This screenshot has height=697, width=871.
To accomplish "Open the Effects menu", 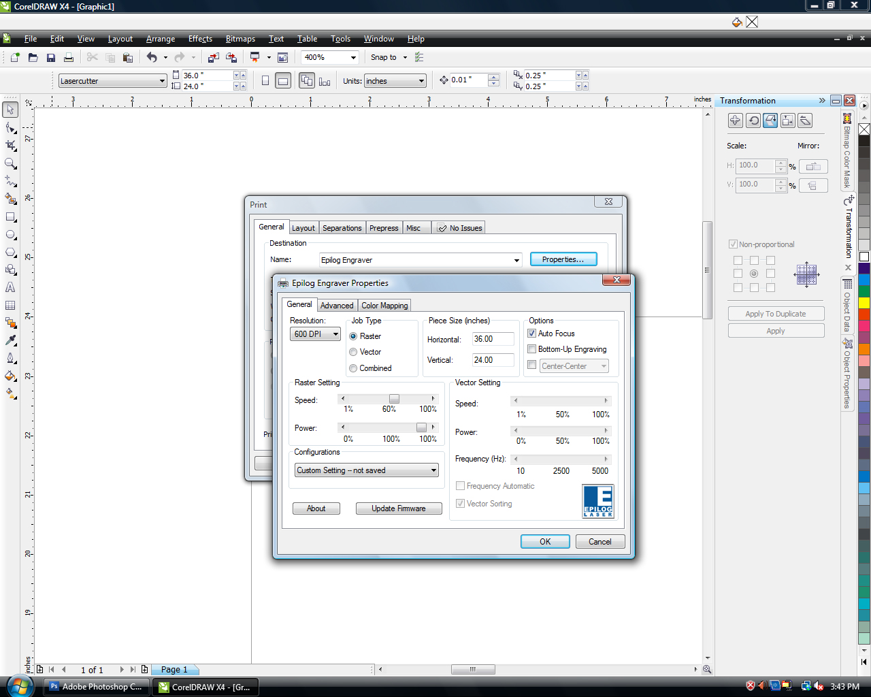I will tap(200, 39).
